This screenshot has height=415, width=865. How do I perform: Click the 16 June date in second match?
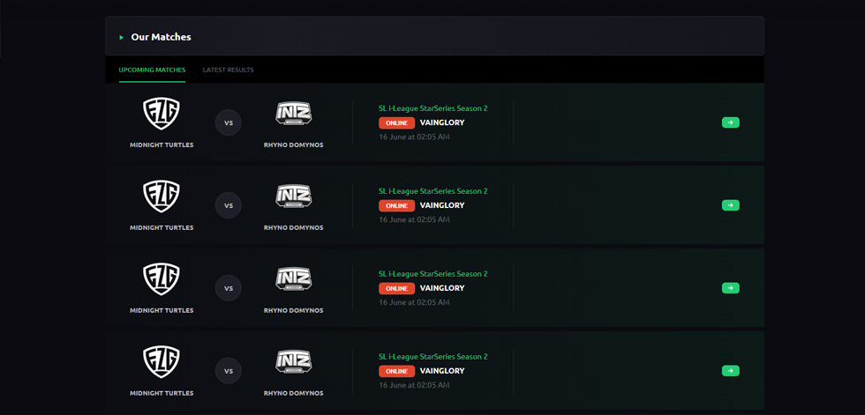pyautogui.click(x=414, y=219)
